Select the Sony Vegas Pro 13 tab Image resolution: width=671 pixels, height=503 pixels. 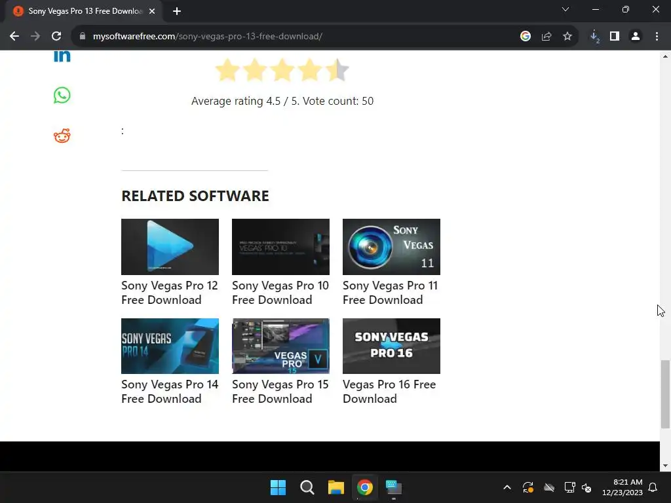(85, 11)
